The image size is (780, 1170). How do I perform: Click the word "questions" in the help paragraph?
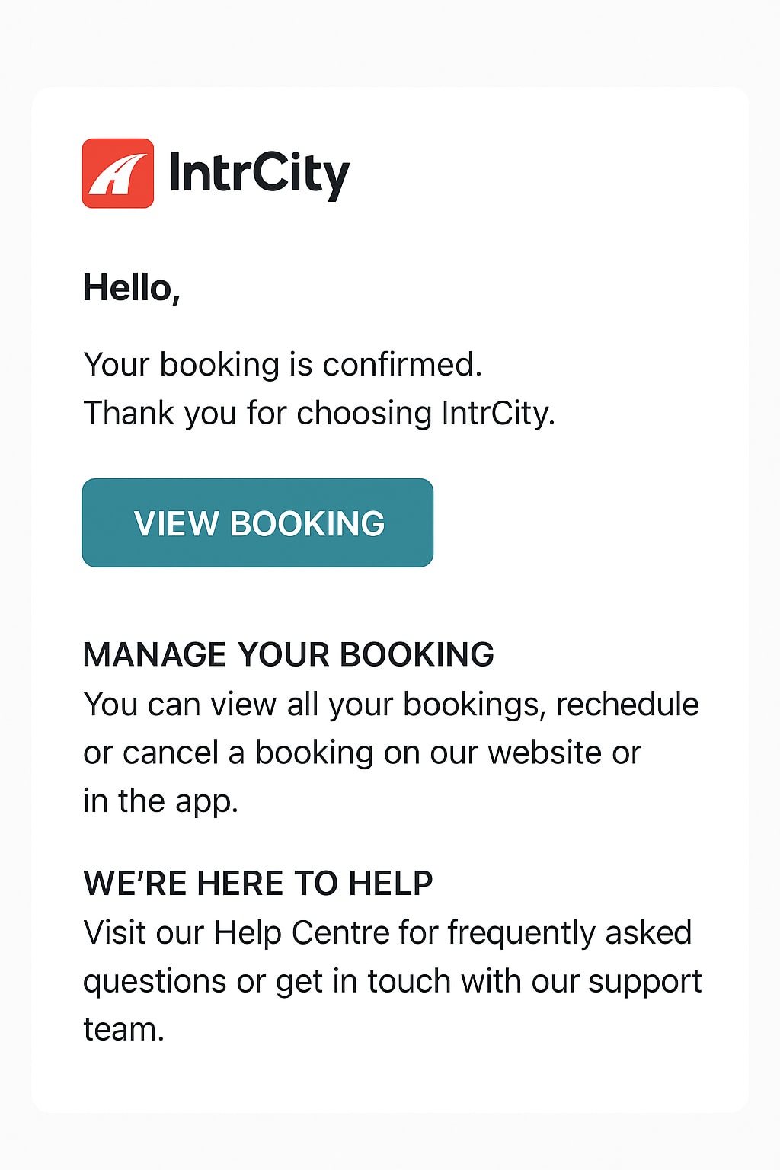(x=154, y=981)
